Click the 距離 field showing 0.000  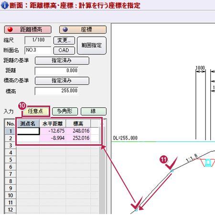(x=56, y=71)
